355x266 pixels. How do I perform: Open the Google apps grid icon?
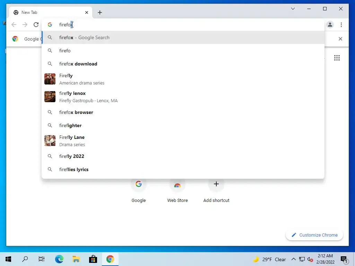pos(337,58)
